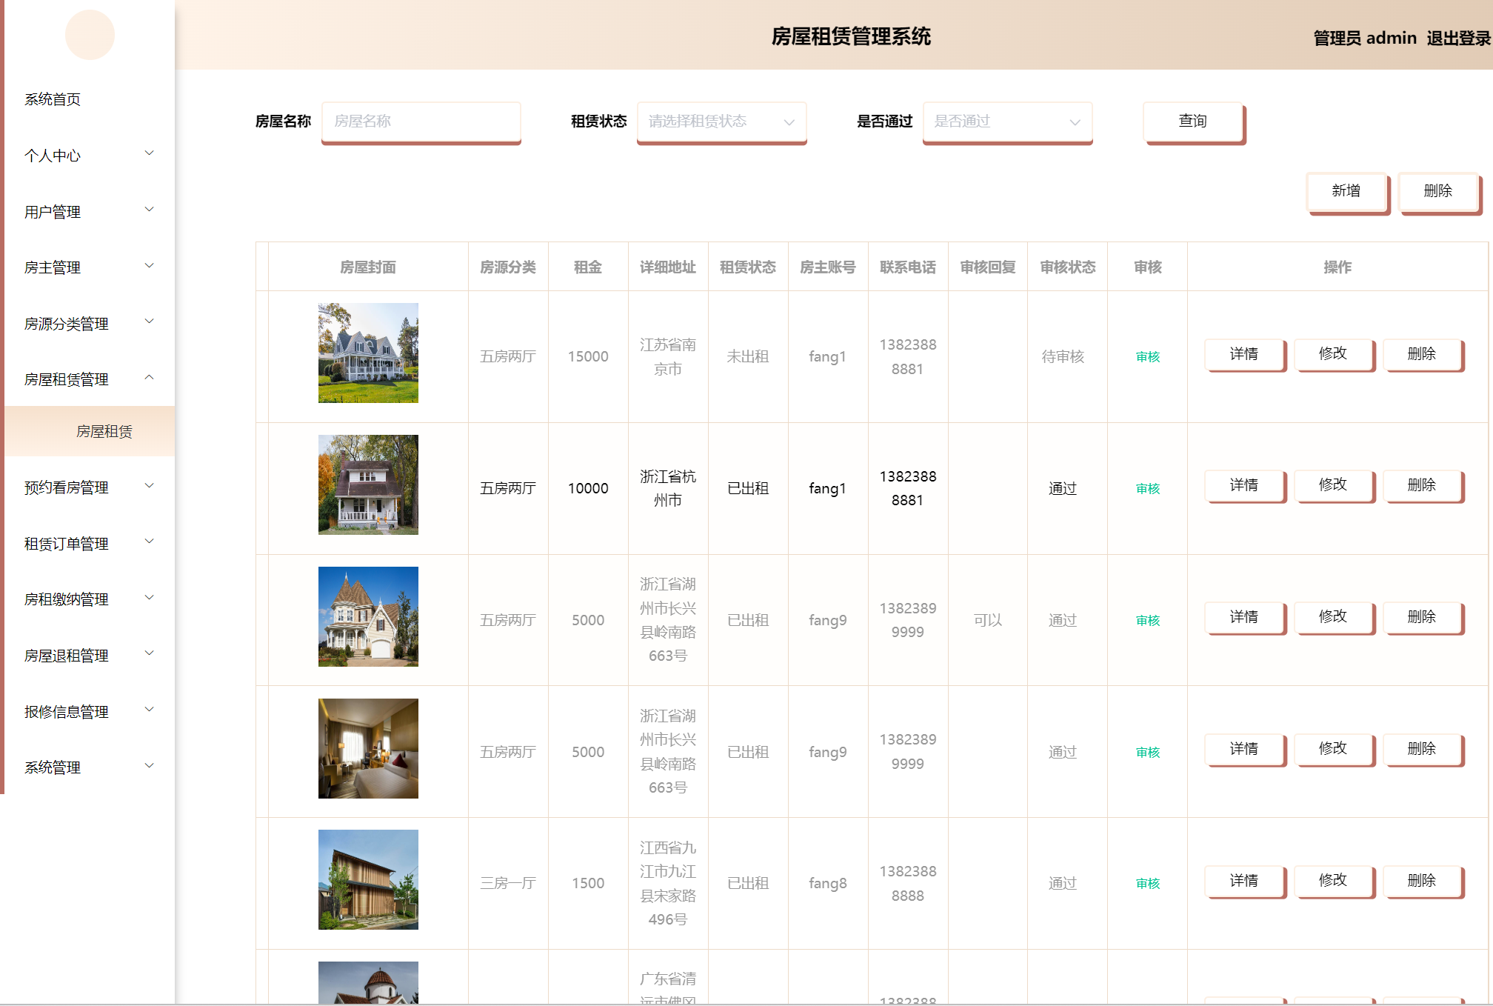Click 审核 link for 待审核 row
Viewport: 1493px width, 1006px height.
click(1147, 357)
